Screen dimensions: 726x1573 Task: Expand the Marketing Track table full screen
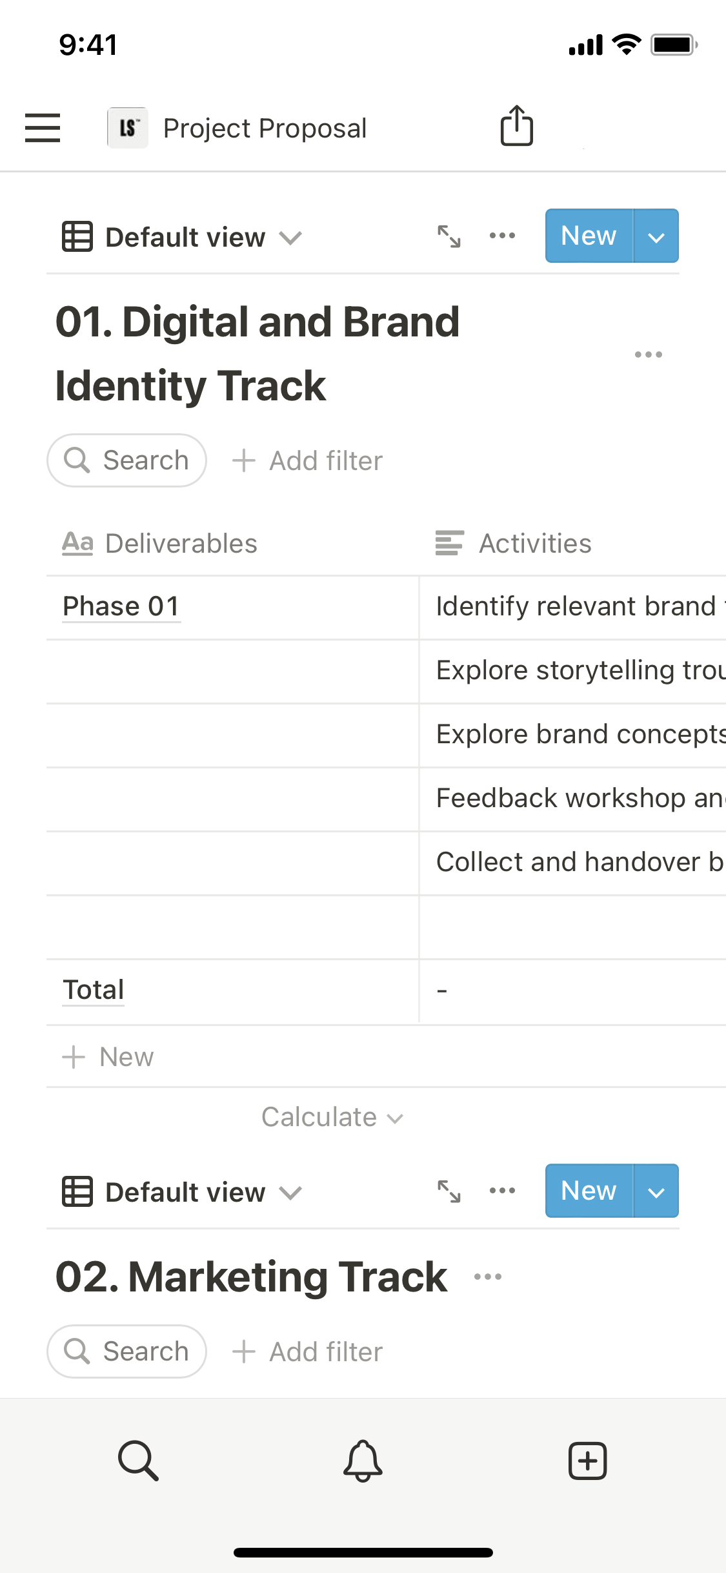449,1191
